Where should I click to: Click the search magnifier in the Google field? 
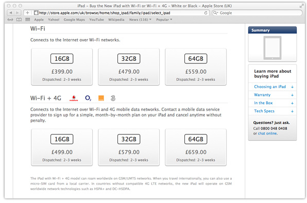[215, 13]
